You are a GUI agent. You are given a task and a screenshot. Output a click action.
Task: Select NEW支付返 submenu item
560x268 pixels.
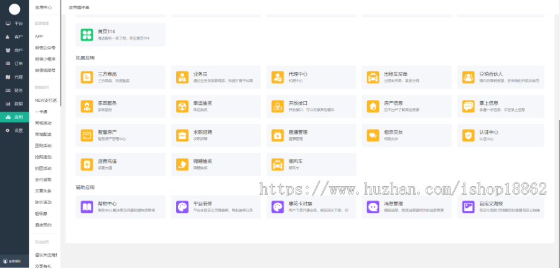coord(45,100)
